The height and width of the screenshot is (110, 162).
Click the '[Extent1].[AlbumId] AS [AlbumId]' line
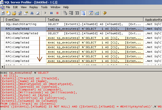[x=29, y=101]
